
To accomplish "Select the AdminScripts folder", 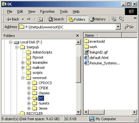I will point(39,52).
